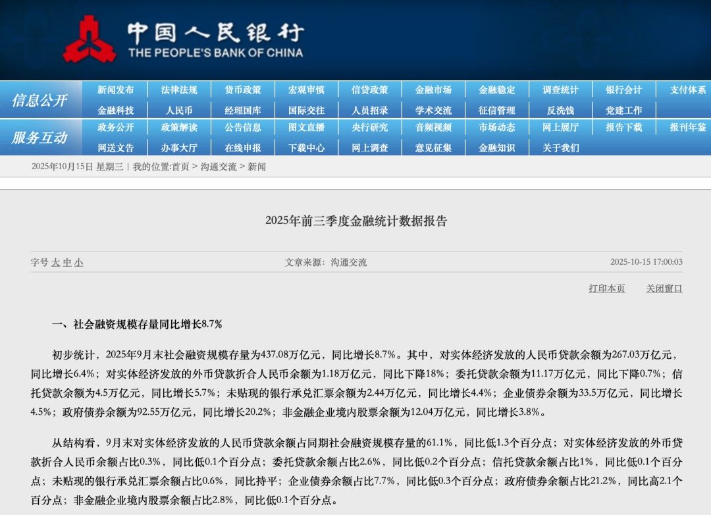Click 关闭窗口 to close the window
The image size is (711, 515).
point(663,288)
